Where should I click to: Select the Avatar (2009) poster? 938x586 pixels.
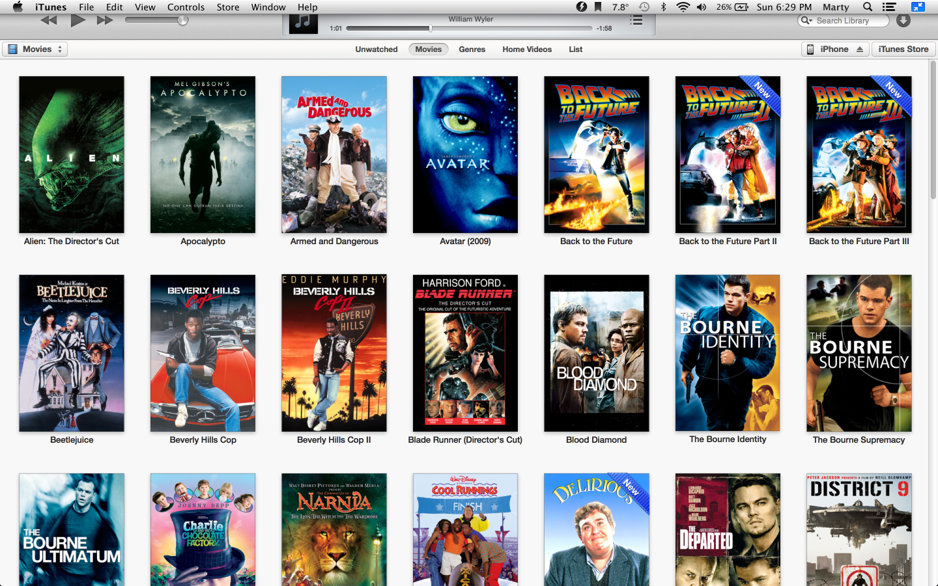(x=465, y=155)
